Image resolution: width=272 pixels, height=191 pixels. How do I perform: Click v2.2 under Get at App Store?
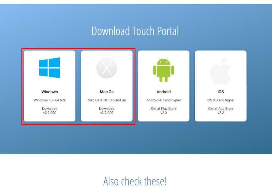tap(221, 113)
